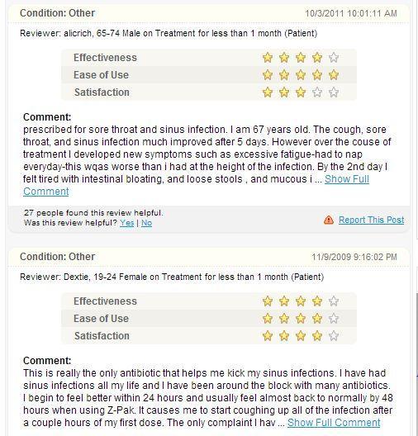Expand Dextie's comment with Show Full Comment
This screenshot has width=418, height=436.
click(x=334, y=423)
